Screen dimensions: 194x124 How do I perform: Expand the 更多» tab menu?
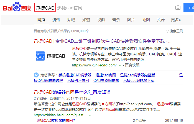click(176, 20)
